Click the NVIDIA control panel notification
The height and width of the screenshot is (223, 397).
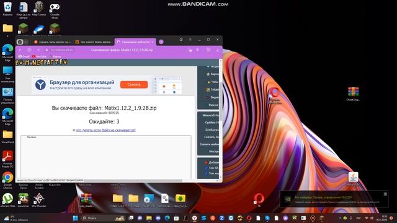[x=334, y=199]
